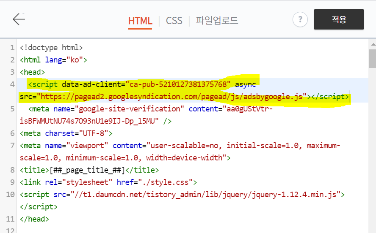The height and width of the screenshot is (233, 376).
Task: Click the async attribute on line 4
Action: tap(245, 84)
